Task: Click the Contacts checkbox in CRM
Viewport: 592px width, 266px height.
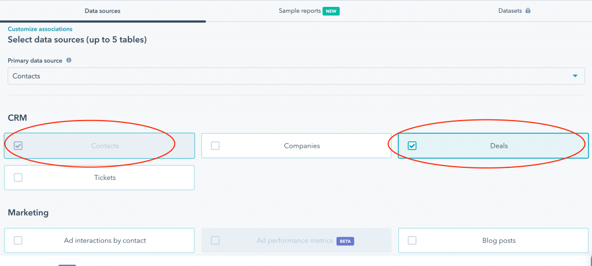Action: click(x=18, y=146)
